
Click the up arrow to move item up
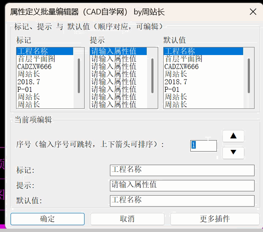click(233, 136)
